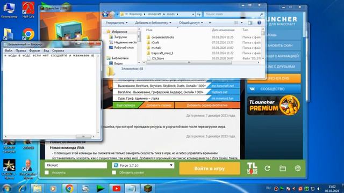Toggle the Explorer preview pane icon
Image resolution: width=344 pixels, height=193 pixels.
tap(250, 23)
